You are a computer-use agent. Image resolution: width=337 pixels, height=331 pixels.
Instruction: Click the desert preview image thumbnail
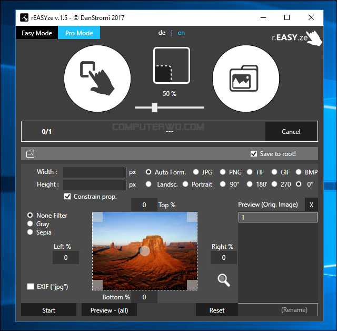[x=145, y=251]
